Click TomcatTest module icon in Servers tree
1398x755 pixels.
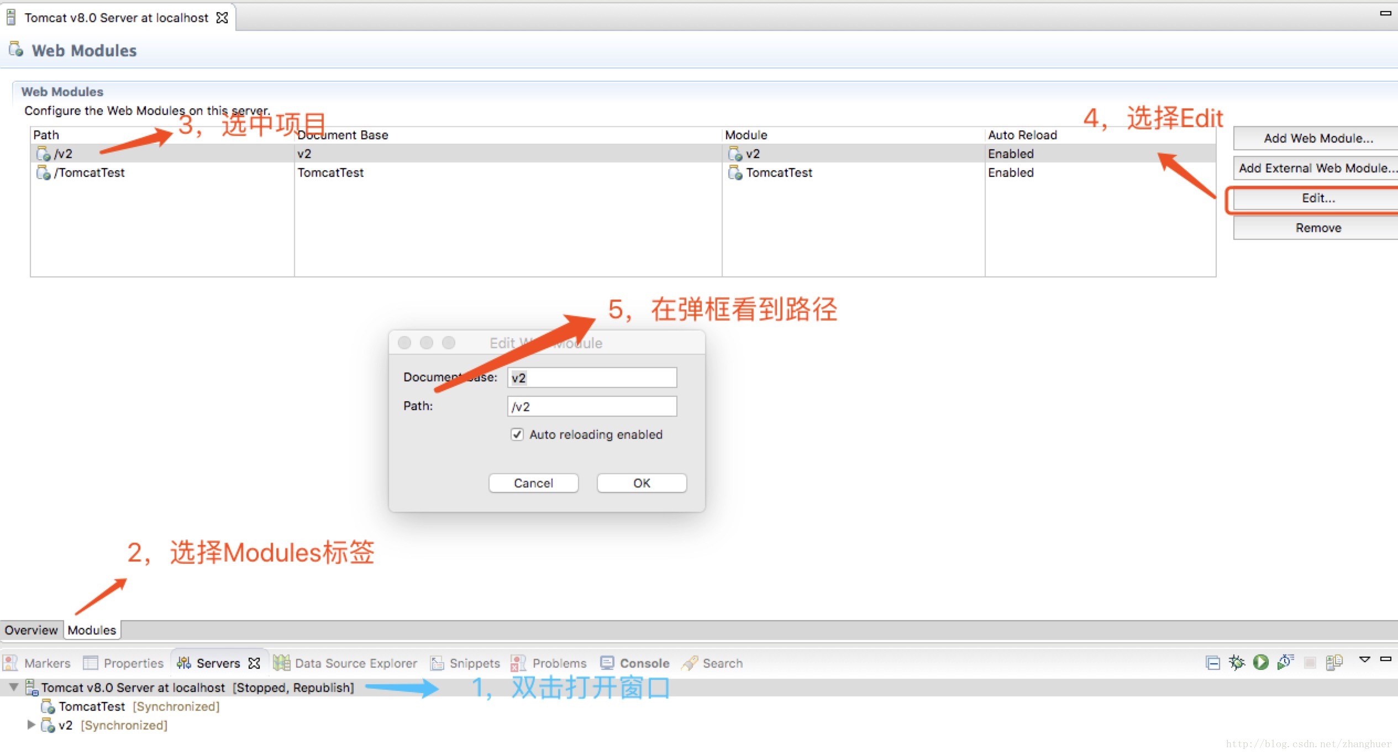click(48, 707)
